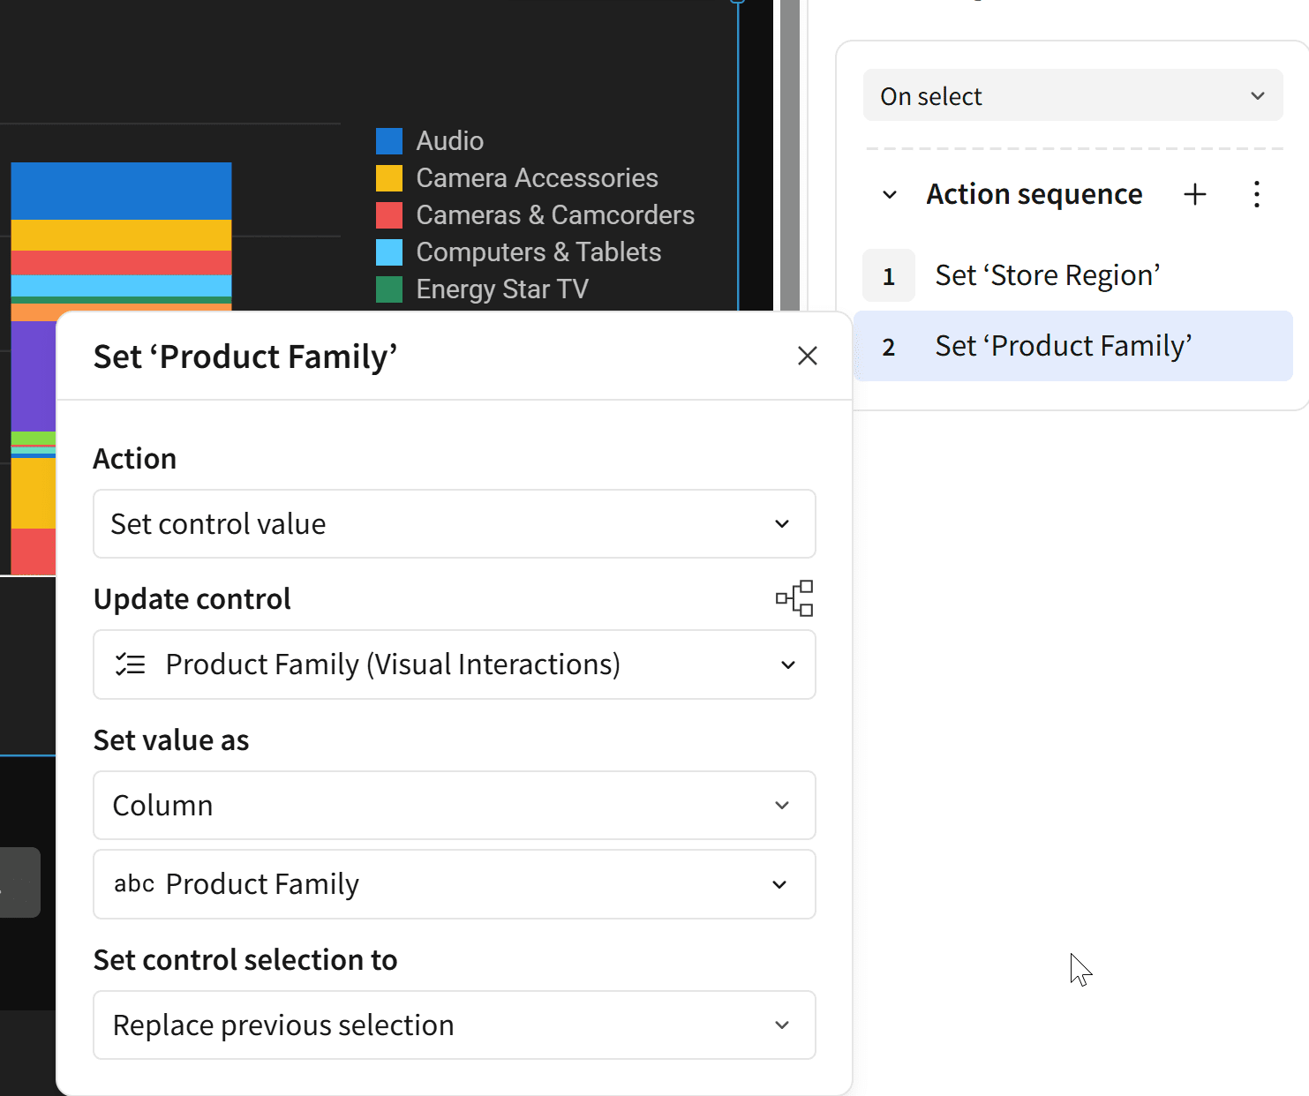This screenshot has width=1309, height=1096.
Task: Click the blue Audio bar segment
Action: 121,190
